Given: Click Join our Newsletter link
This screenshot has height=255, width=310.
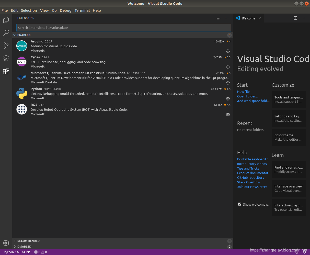Looking at the screenshot, I should pyautogui.click(x=252, y=187).
